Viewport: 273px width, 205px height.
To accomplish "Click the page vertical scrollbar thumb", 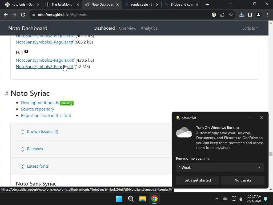I will click(271, 154).
